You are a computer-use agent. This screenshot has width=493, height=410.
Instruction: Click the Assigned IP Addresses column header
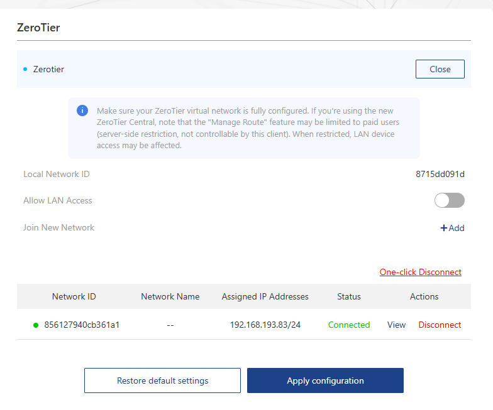pyautogui.click(x=265, y=296)
